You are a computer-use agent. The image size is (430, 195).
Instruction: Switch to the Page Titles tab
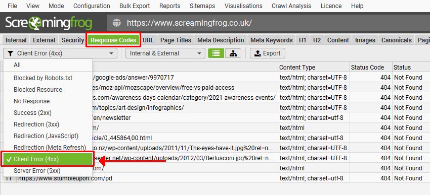point(176,40)
